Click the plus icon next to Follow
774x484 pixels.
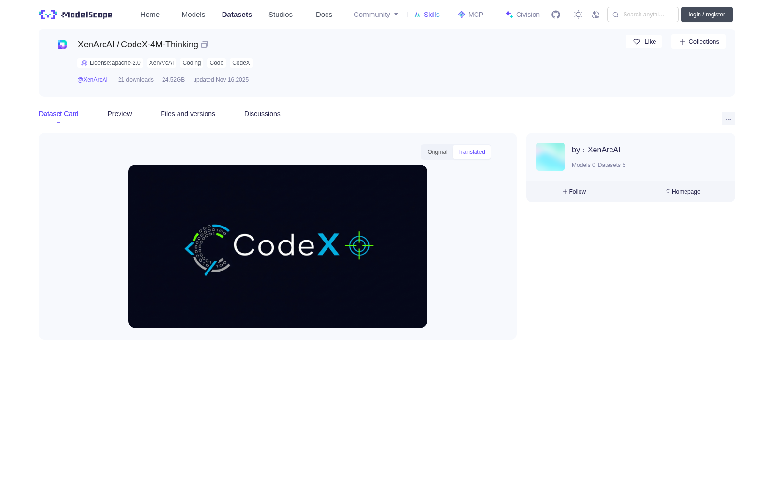565,192
